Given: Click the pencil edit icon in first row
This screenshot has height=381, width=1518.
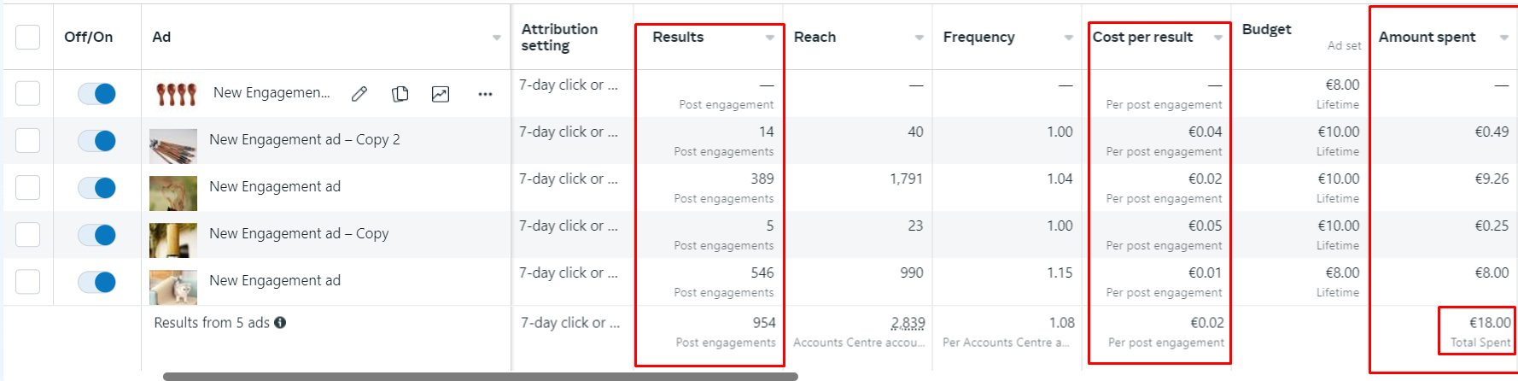Looking at the screenshot, I should point(359,94).
